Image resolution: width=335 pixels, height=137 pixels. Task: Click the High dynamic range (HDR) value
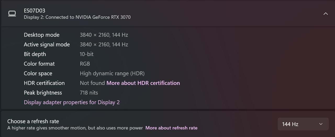(112, 73)
